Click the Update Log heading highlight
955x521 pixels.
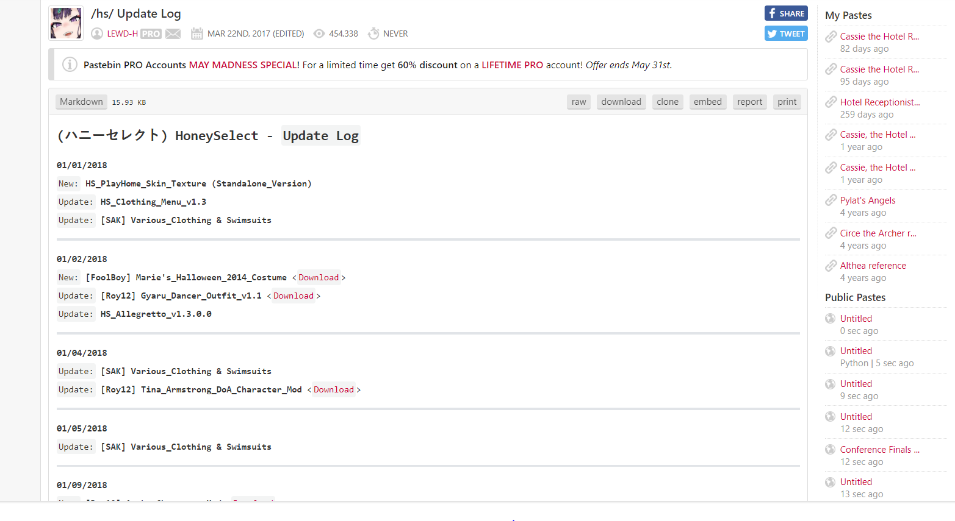point(320,135)
